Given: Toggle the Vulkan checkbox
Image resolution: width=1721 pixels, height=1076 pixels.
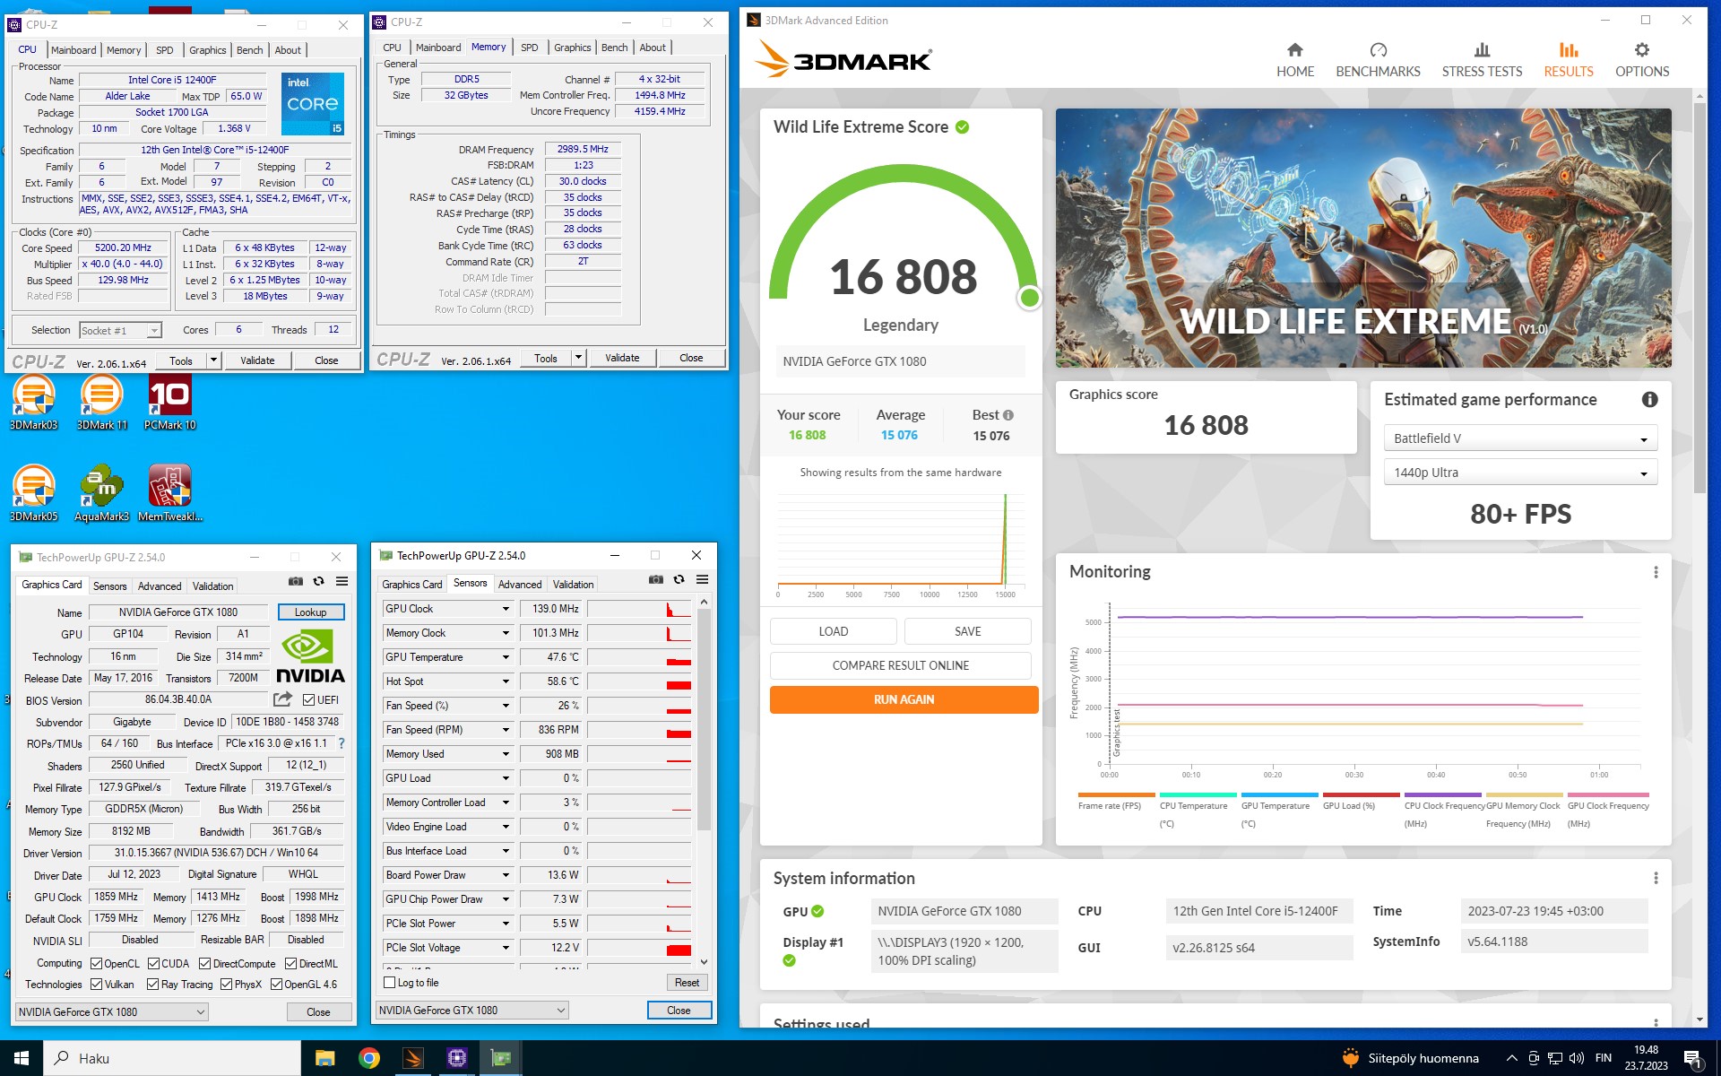Looking at the screenshot, I should [96, 985].
